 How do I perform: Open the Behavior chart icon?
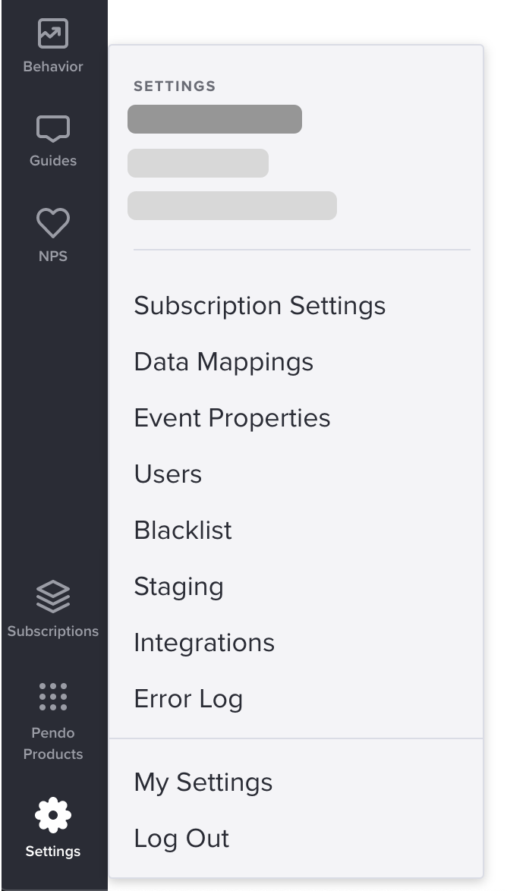tap(53, 33)
